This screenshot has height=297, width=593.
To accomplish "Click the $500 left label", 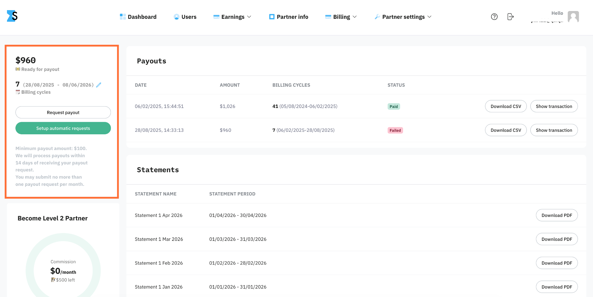I will (65, 280).
